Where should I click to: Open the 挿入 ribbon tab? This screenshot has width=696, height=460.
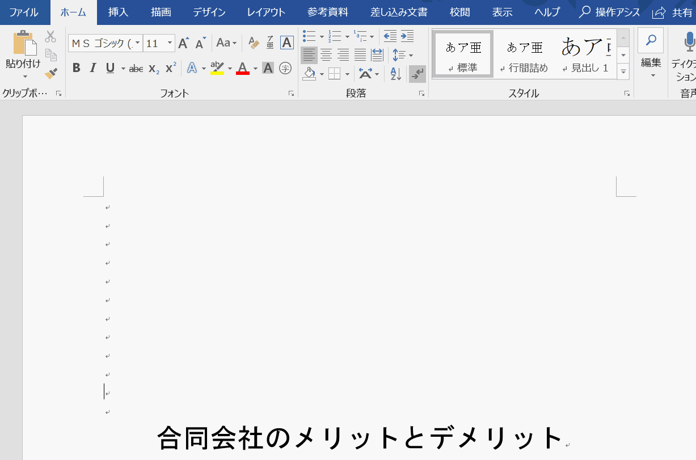pyautogui.click(x=118, y=12)
